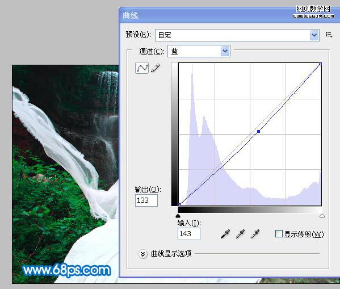Open the preset options menu icon
Screen dimensions: 340x289
[x=329, y=35]
